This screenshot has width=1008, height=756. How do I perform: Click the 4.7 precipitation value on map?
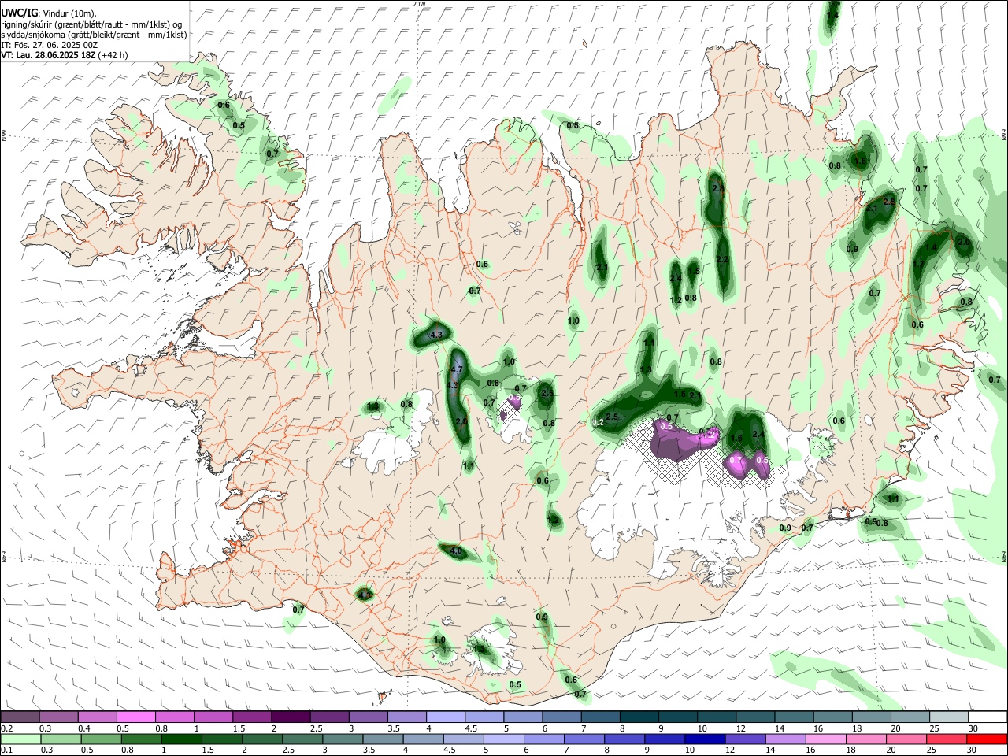pos(457,369)
